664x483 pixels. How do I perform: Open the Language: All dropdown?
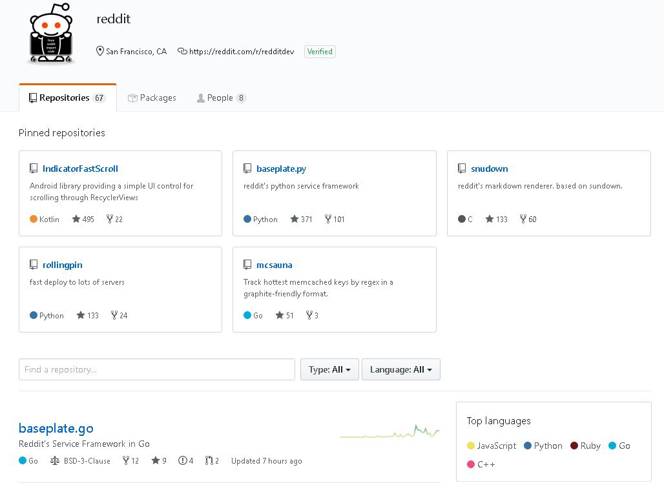[401, 369]
